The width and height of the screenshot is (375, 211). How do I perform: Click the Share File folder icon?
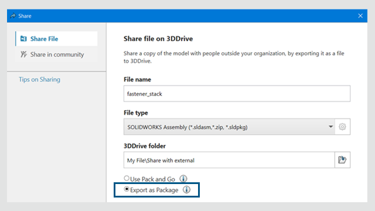23,39
